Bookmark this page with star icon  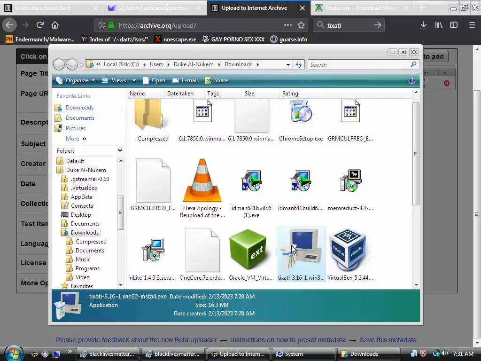point(301,25)
